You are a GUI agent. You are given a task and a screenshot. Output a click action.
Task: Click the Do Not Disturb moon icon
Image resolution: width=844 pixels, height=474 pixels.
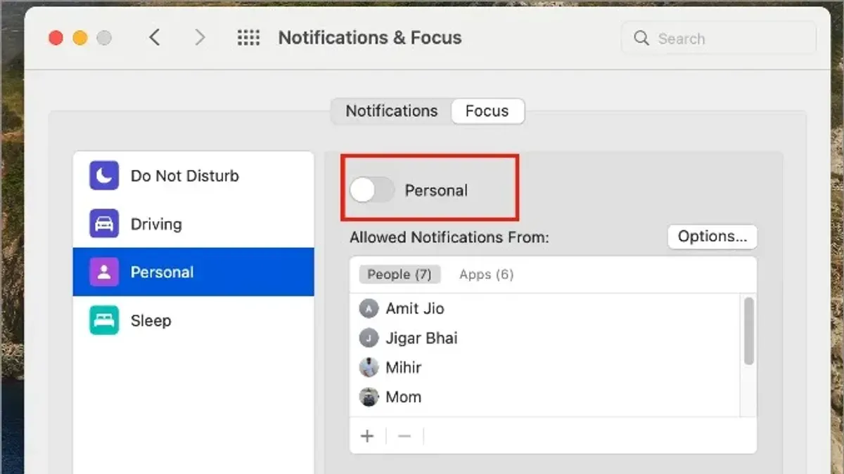[x=104, y=176]
